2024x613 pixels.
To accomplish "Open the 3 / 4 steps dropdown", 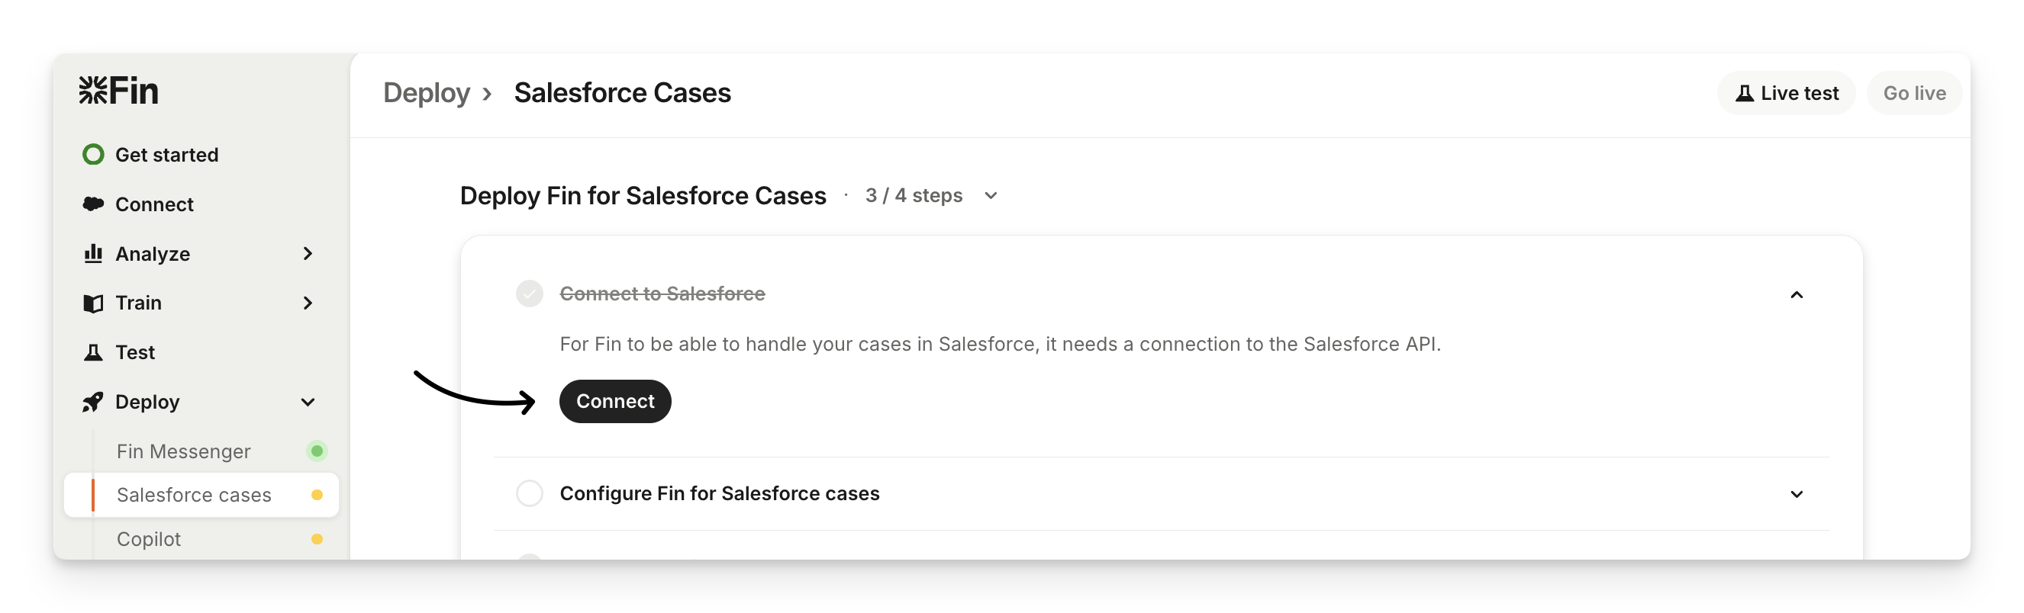I will [991, 195].
